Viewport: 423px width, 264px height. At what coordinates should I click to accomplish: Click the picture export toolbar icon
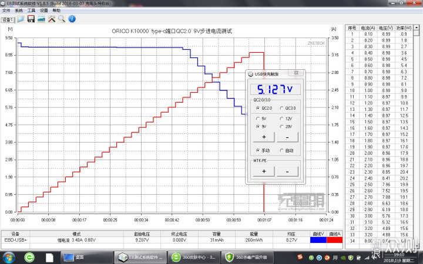pos(41,19)
